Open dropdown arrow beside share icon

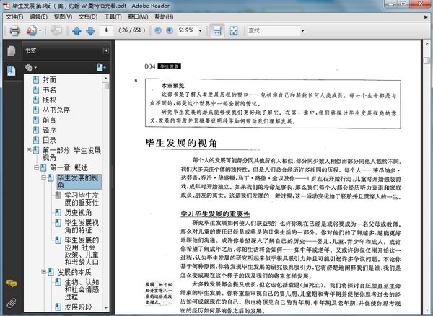coord(40,30)
